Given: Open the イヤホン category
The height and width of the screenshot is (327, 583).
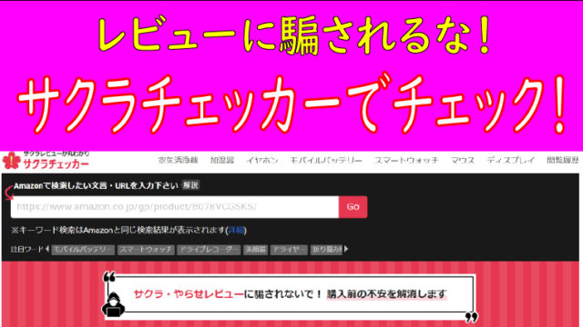Looking at the screenshot, I should click(262, 160).
